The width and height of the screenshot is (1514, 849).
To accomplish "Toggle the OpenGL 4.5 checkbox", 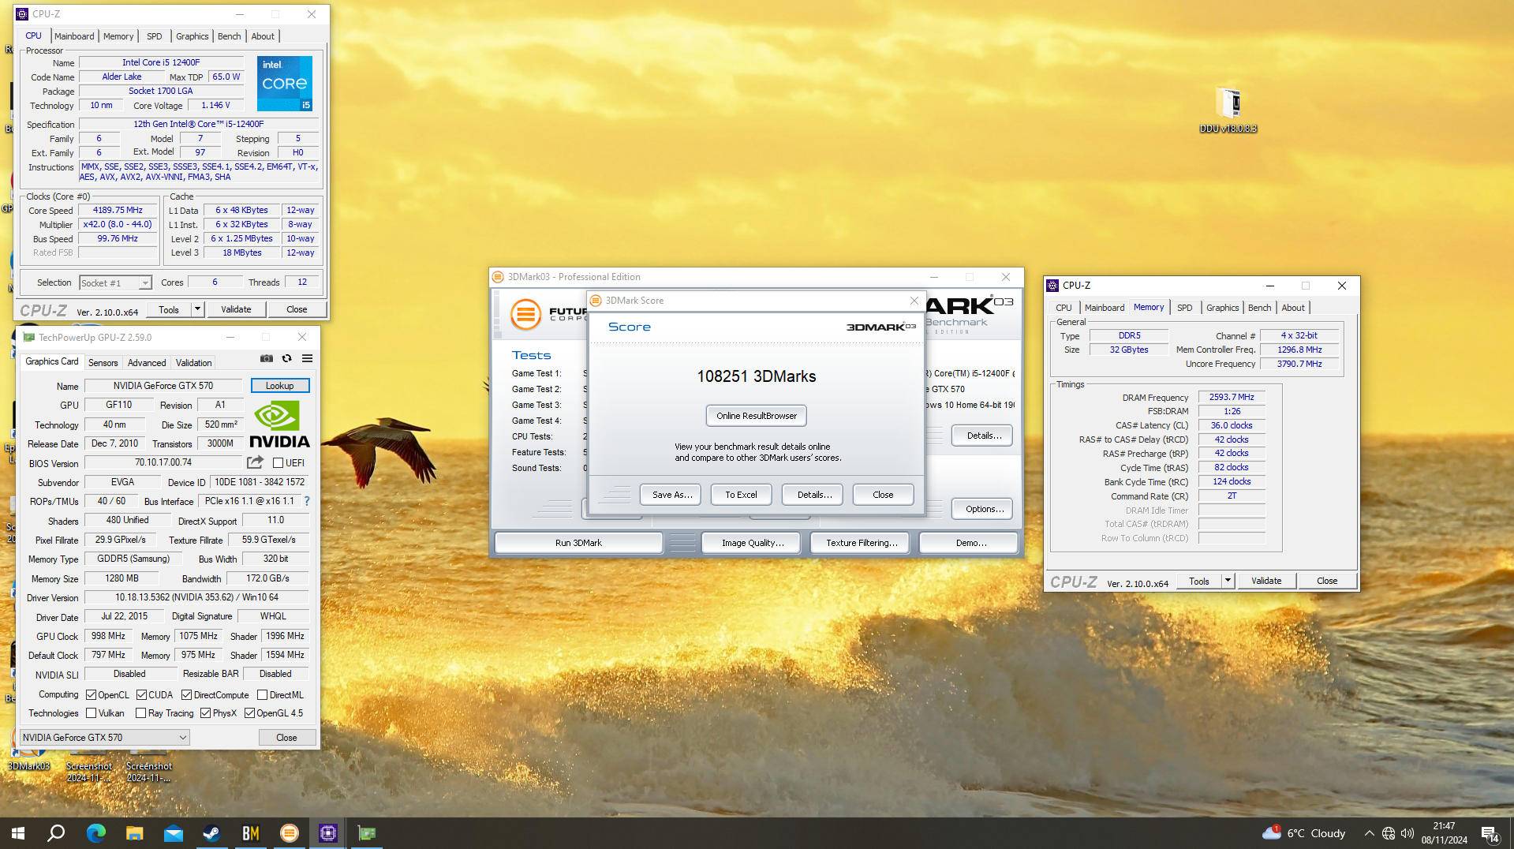I will click(x=249, y=713).
